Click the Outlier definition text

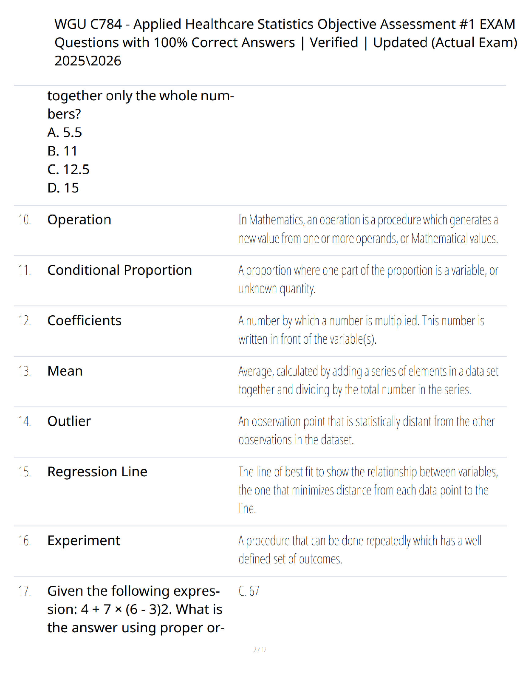pos(367,430)
